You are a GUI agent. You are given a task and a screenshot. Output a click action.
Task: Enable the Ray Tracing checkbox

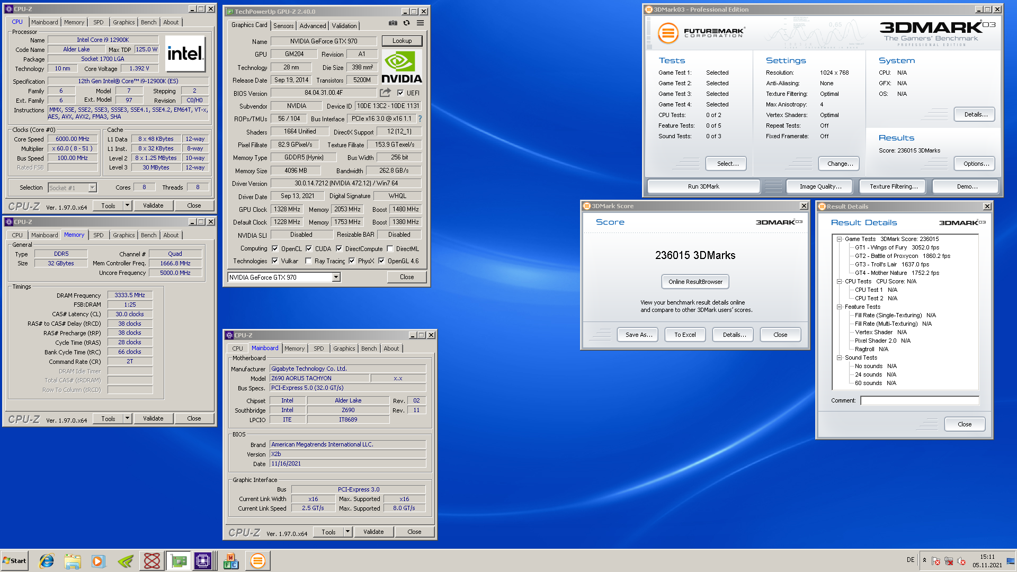click(308, 261)
